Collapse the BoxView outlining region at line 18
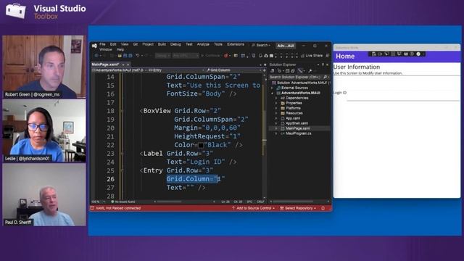Screen dimensions: 464x261 pyautogui.click(x=121, y=111)
